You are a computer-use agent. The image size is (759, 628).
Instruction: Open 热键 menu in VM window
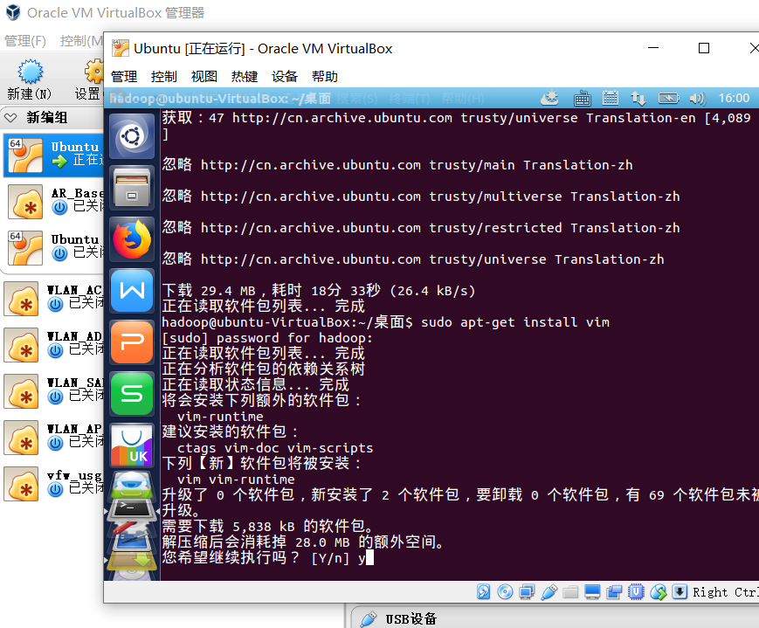pyautogui.click(x=245, y=77)
